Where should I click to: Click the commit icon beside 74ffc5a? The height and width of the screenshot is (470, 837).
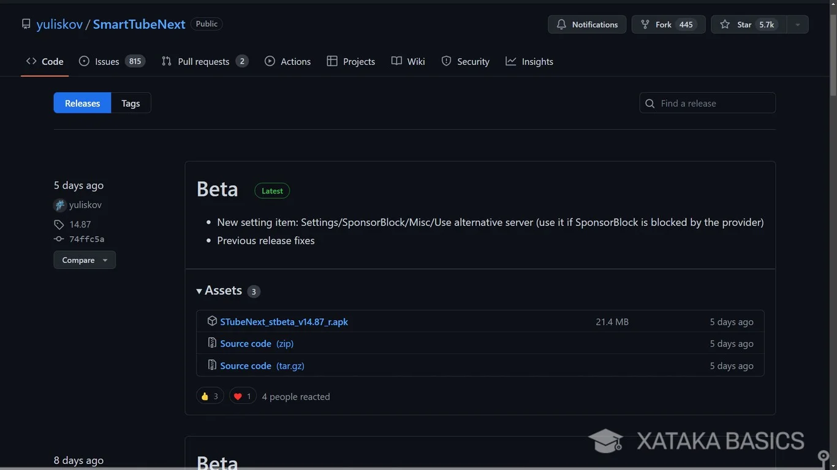[x=59, y=239]
